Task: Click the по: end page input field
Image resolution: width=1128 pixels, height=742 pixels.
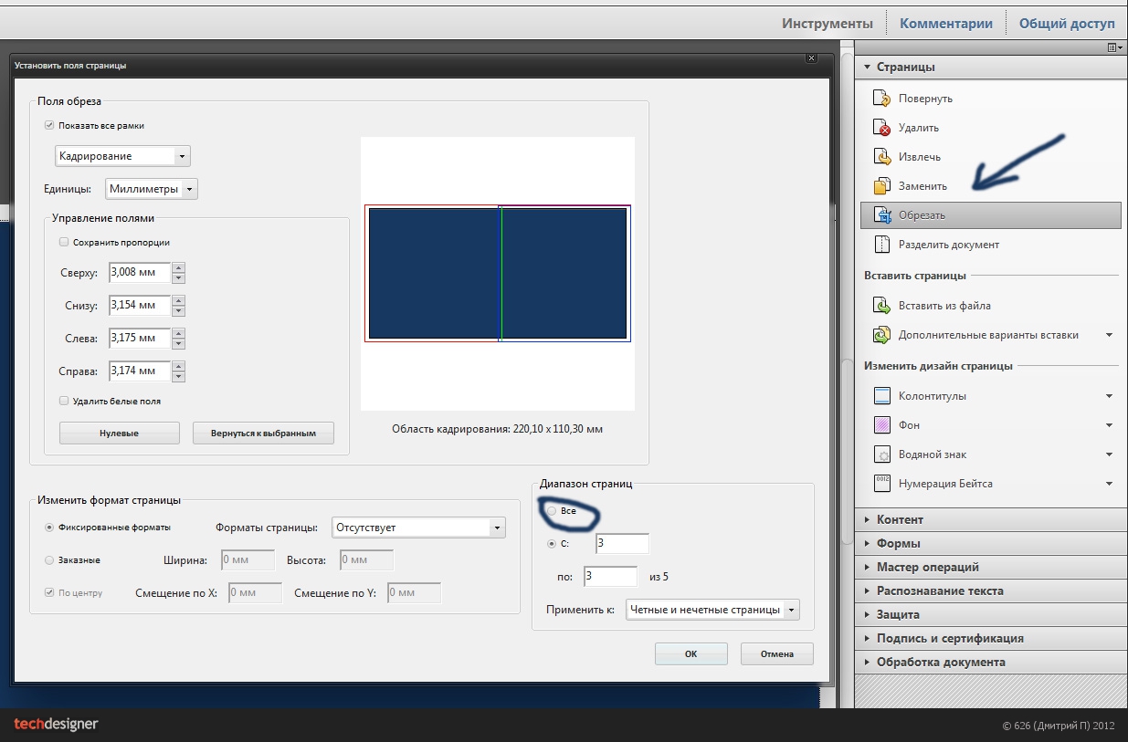Action: tap(609, 577)
